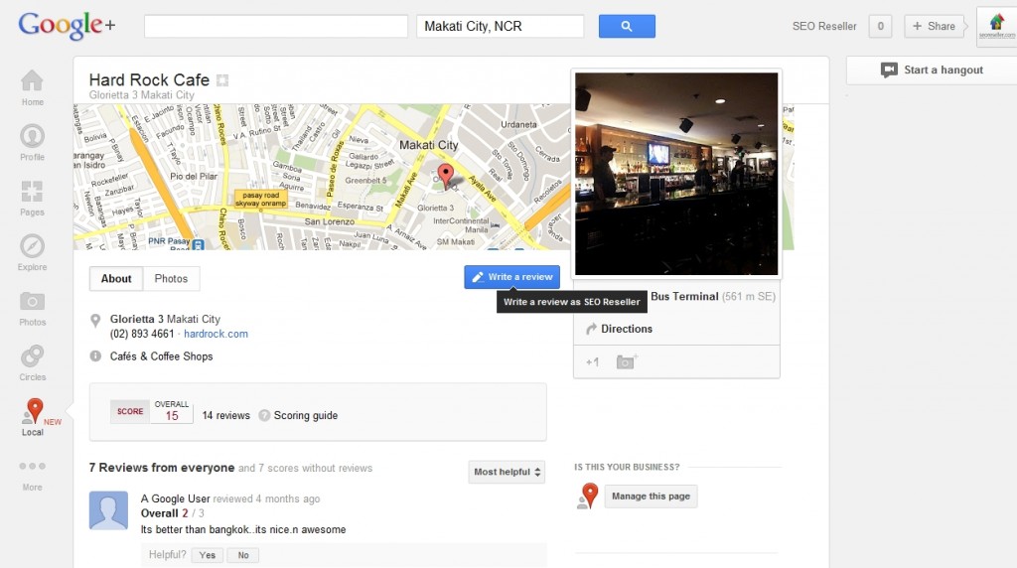
Task: Select the Explore compass icon
Action: pos(32,246)
